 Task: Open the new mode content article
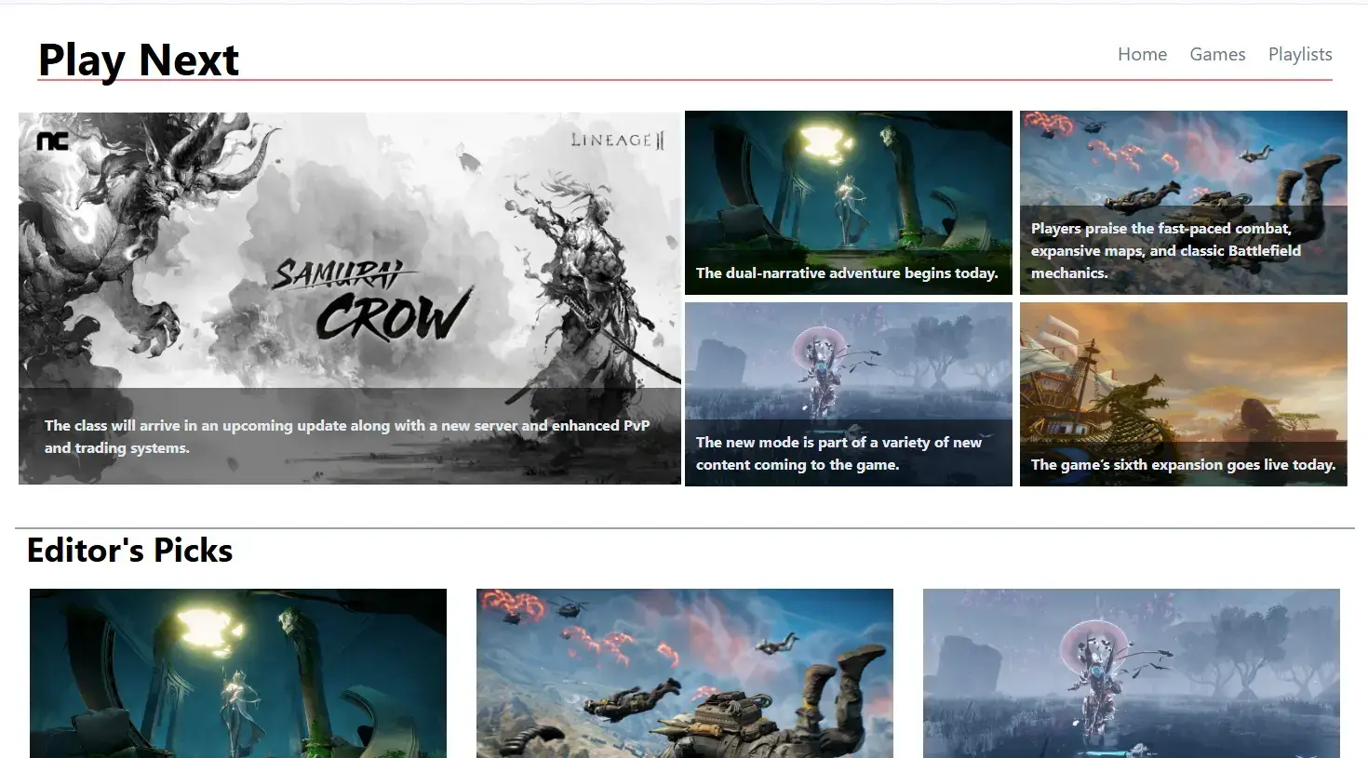848,372
